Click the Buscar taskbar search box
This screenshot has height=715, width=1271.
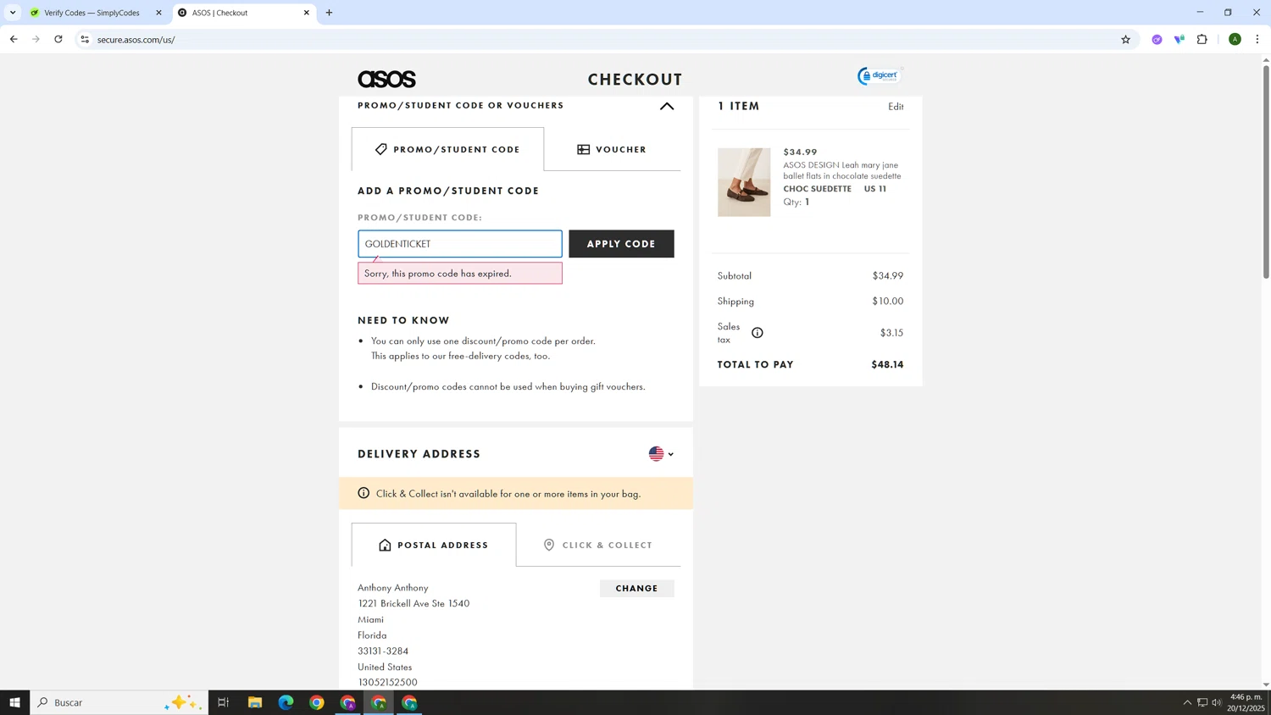(x=119, y=702)
